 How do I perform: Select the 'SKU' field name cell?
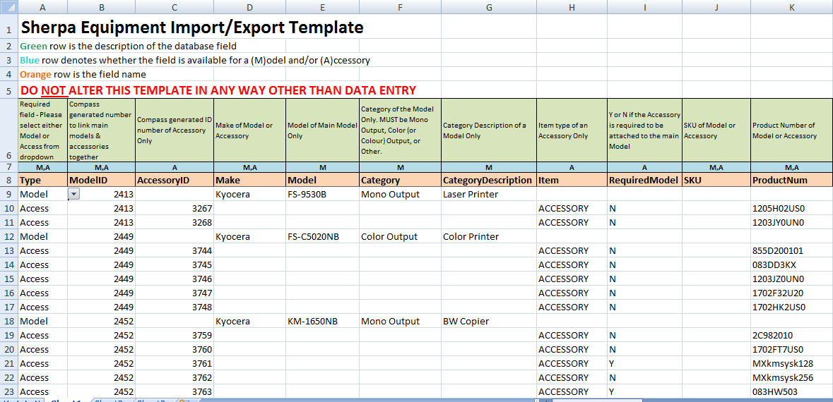pos(716,181)
